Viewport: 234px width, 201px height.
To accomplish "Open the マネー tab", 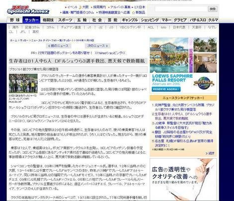I will tap(166, 20).
